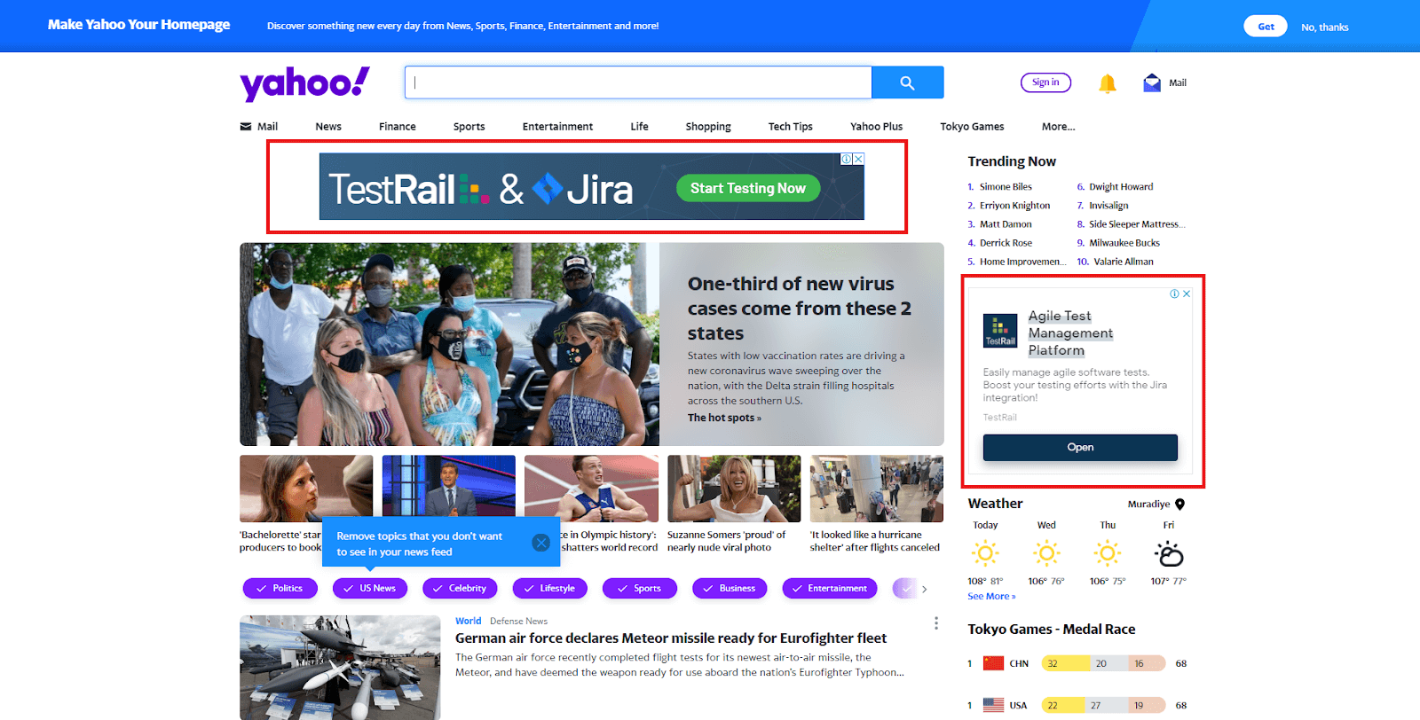This screenshot has height=720, width=1420.
Task: Click the Yahoo logo
Action: [x=304, y=83]
